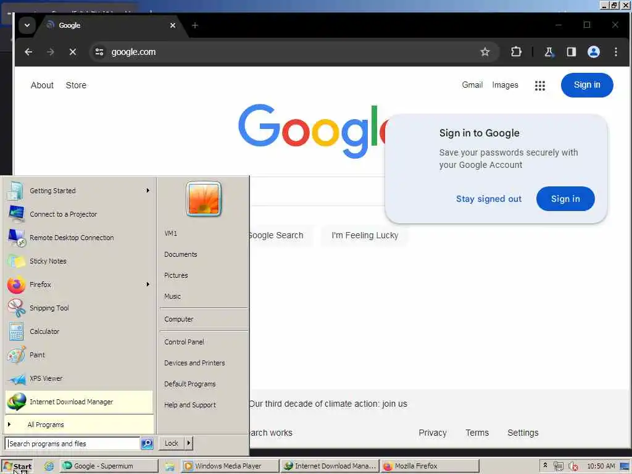Open Music from Start menu
The width and height of the screenshot is (632, 474).
204,296
